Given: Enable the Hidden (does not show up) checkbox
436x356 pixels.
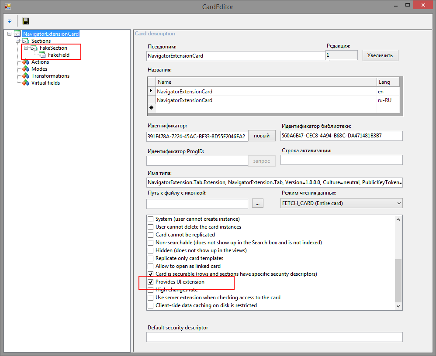Looking at the screenshot, I should tap(151, 250).
